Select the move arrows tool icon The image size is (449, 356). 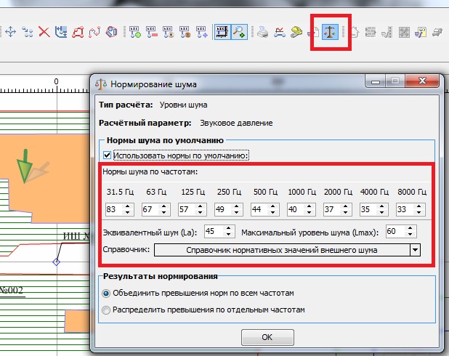pyautogui.click(x=10, y=32)
